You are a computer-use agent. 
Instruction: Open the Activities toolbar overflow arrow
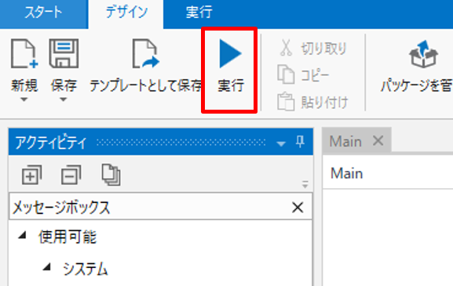305,184
